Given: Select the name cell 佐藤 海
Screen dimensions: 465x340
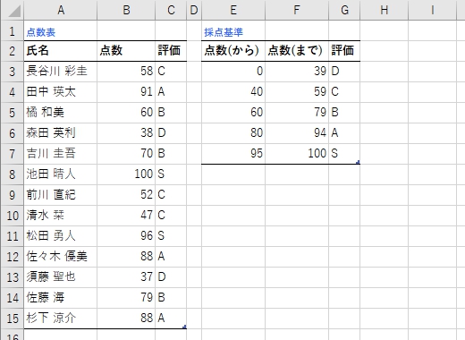Looking at the screenshot, I should [x=61, y=298].
